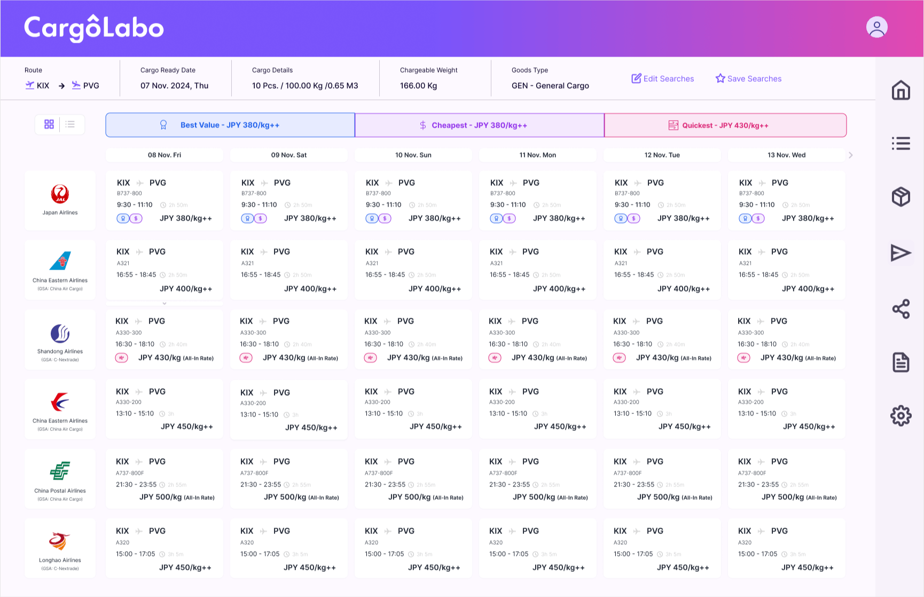
Task: Select Shandong Airlines flight on 10 Nov
Action: (413, 340)
